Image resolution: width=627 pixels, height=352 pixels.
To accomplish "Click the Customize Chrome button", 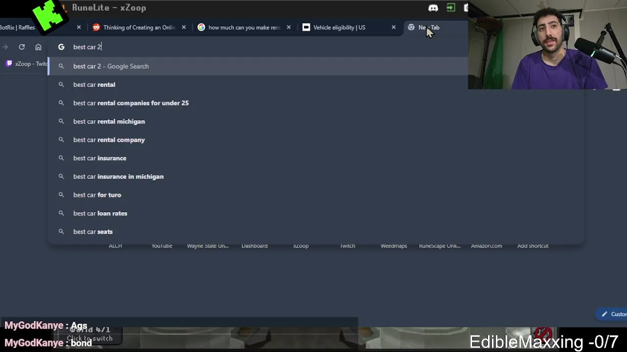I will pyautogui.click(x=611, y=314).
